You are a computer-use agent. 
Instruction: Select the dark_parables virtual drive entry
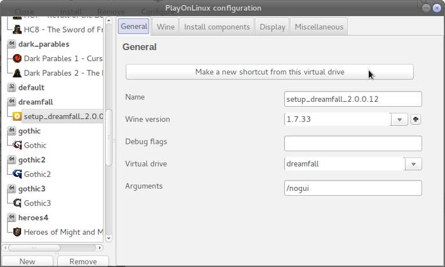pyautogui.click(x=44, y=44)
